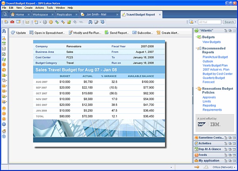Collapse the Renovations Budget Policies section
The width and height of the screenshot is (238, 171).
point(196,88)
